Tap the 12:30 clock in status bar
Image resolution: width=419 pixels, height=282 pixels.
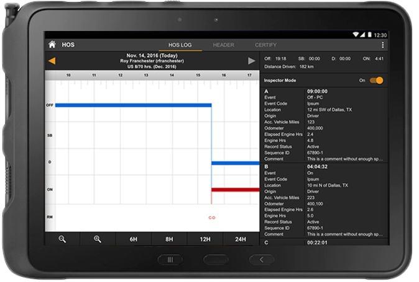380,35
